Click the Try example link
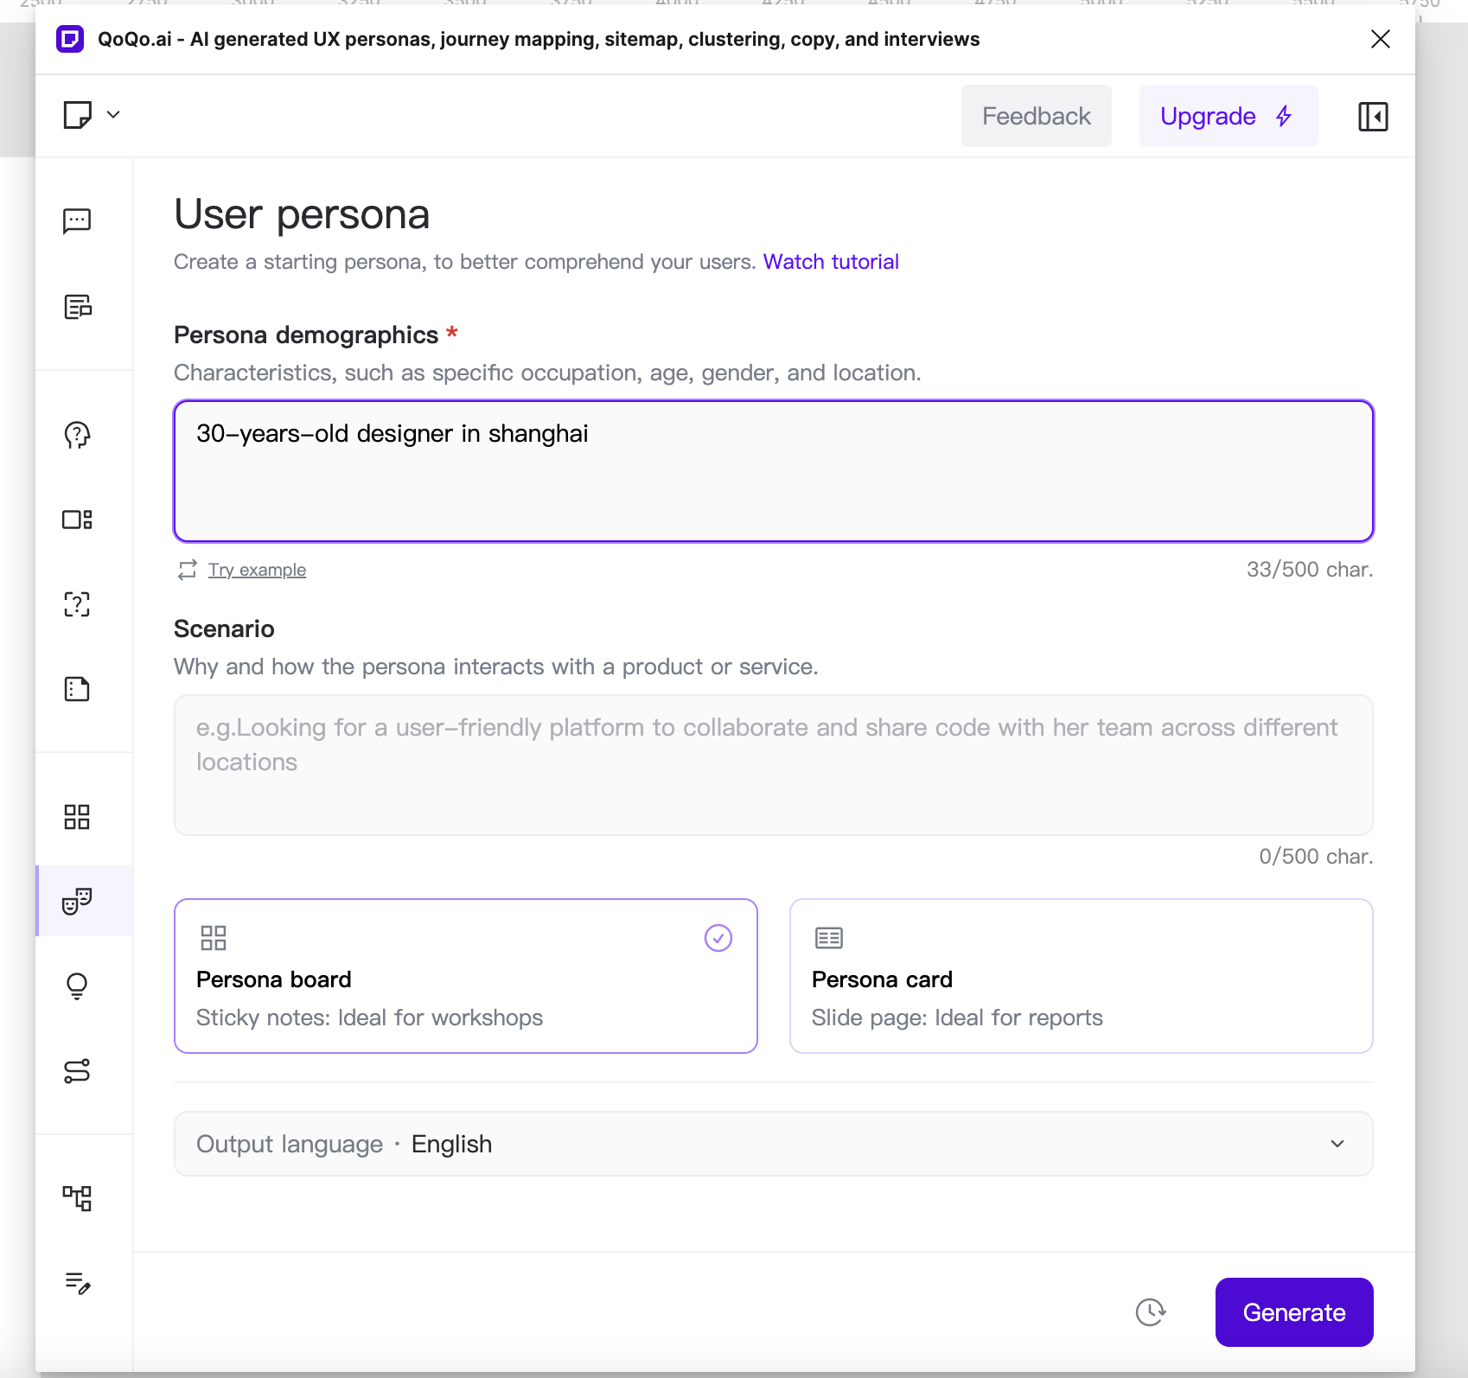Viewport: 1468px width, 1378px height. click(x=257, y=570)
